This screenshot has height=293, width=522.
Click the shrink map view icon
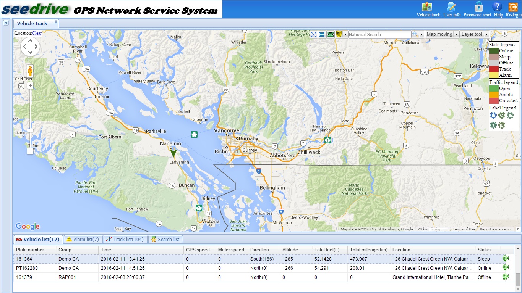pos(322,34)
